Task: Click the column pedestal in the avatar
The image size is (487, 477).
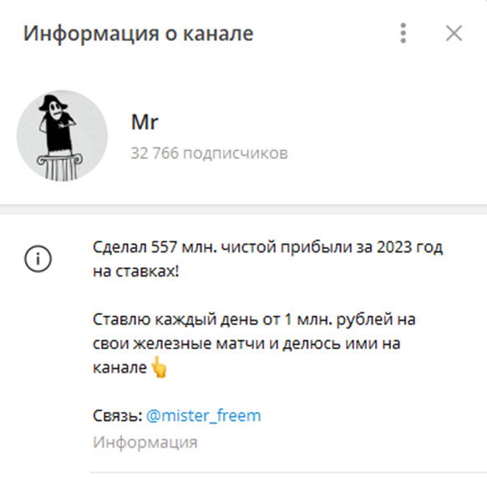Action: (x=59, y=167)
